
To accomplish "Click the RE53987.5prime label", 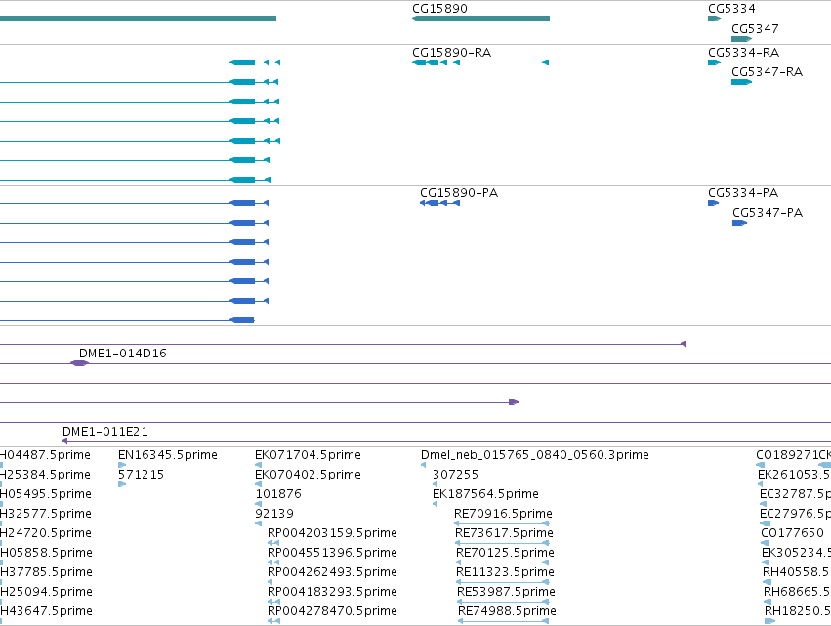I will click(x=506, y=592).
